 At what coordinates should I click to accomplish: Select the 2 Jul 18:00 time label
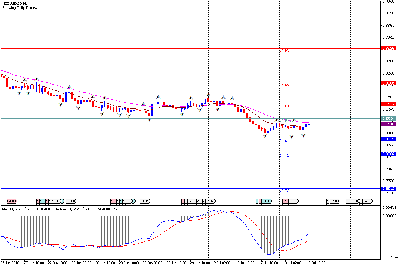point(270,263)
